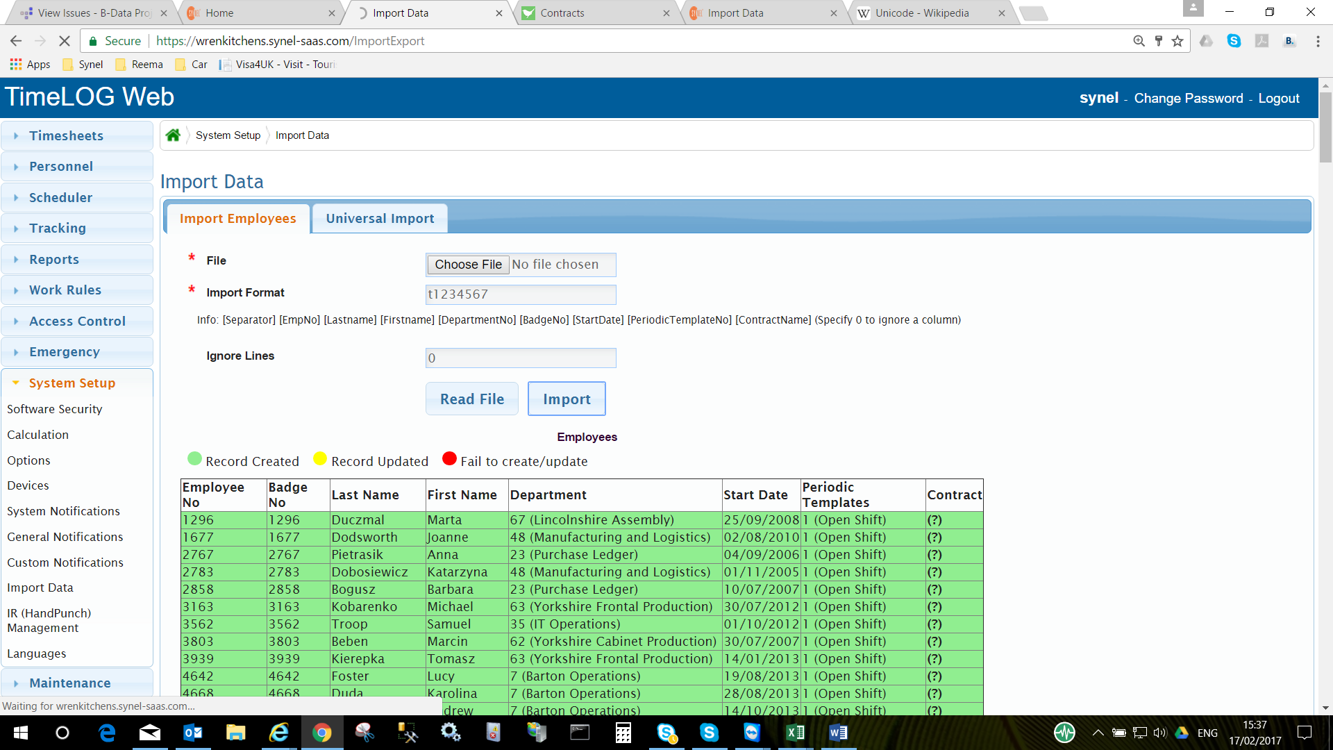Viewport: 1333px width, 750px height.
Task: Open Software Security in System Setup
Action: pyautogui.click(x=55, y=410)
